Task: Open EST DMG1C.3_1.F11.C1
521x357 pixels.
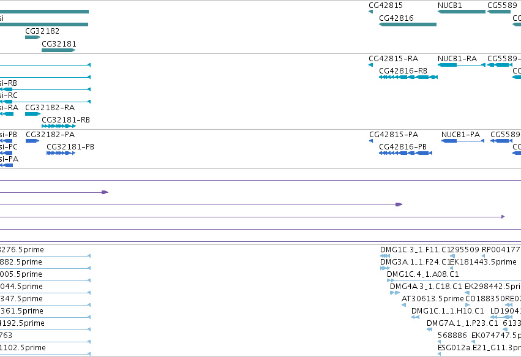Action: [x=414, y=250]
